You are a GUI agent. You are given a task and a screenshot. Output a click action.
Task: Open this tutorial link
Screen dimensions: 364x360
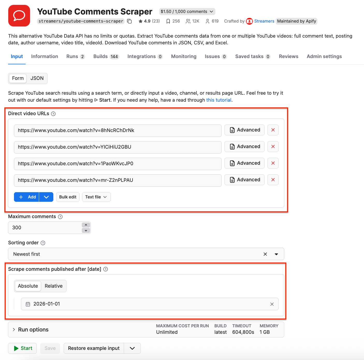click(219, 100)
